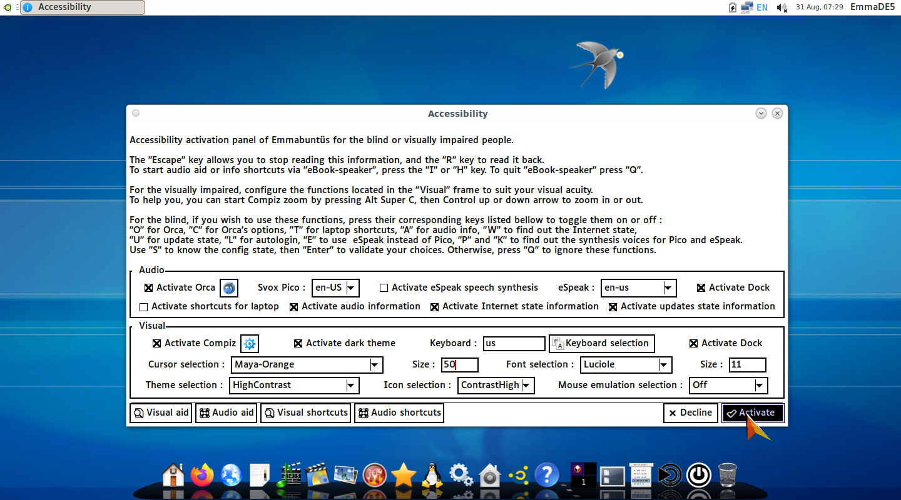
Task: Click roll-up arrow button in Accessibility titlebar
Action: click(x=761, y=114)
